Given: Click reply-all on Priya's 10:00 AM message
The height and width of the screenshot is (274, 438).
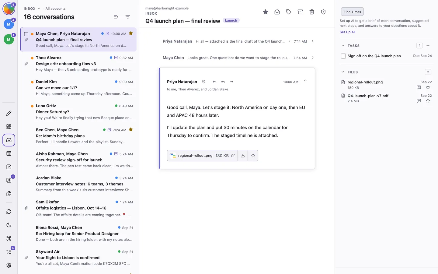Looking at the screenshot, I should [223, 82].
